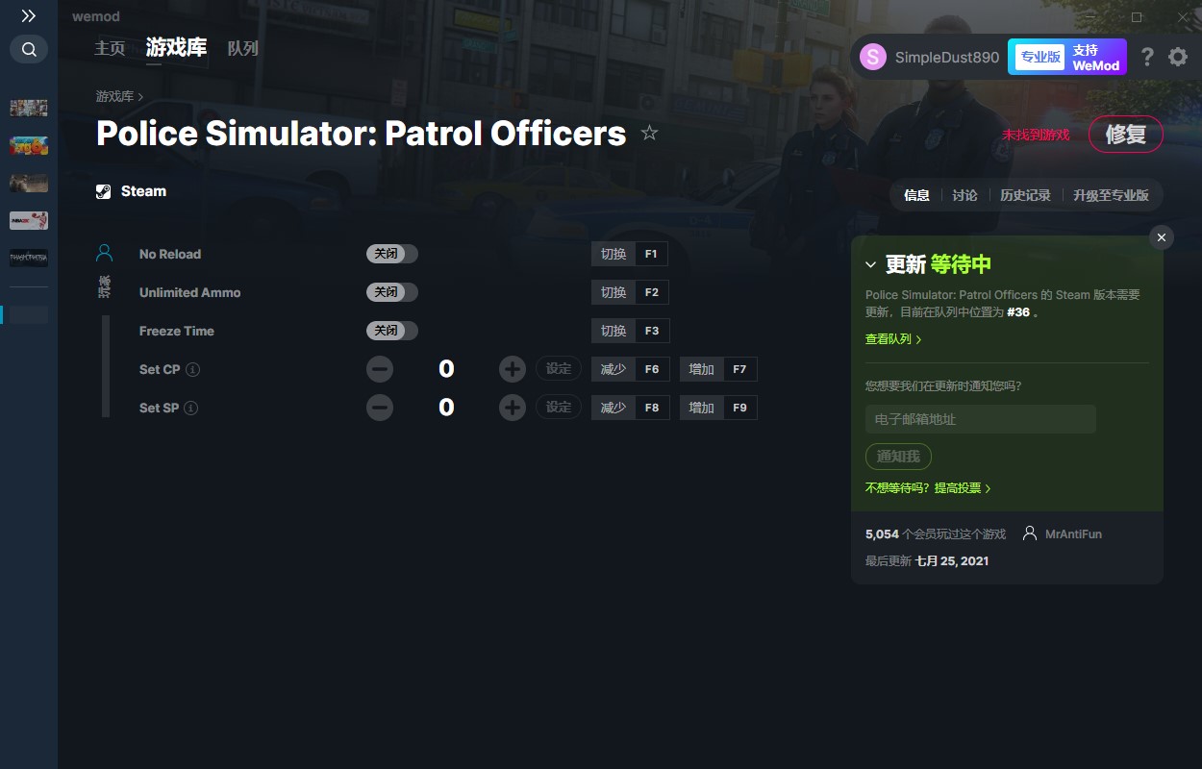Open the 升级至专业版 tab
This screenshot has width=1202, height=769.
(x=1111, y=195)
